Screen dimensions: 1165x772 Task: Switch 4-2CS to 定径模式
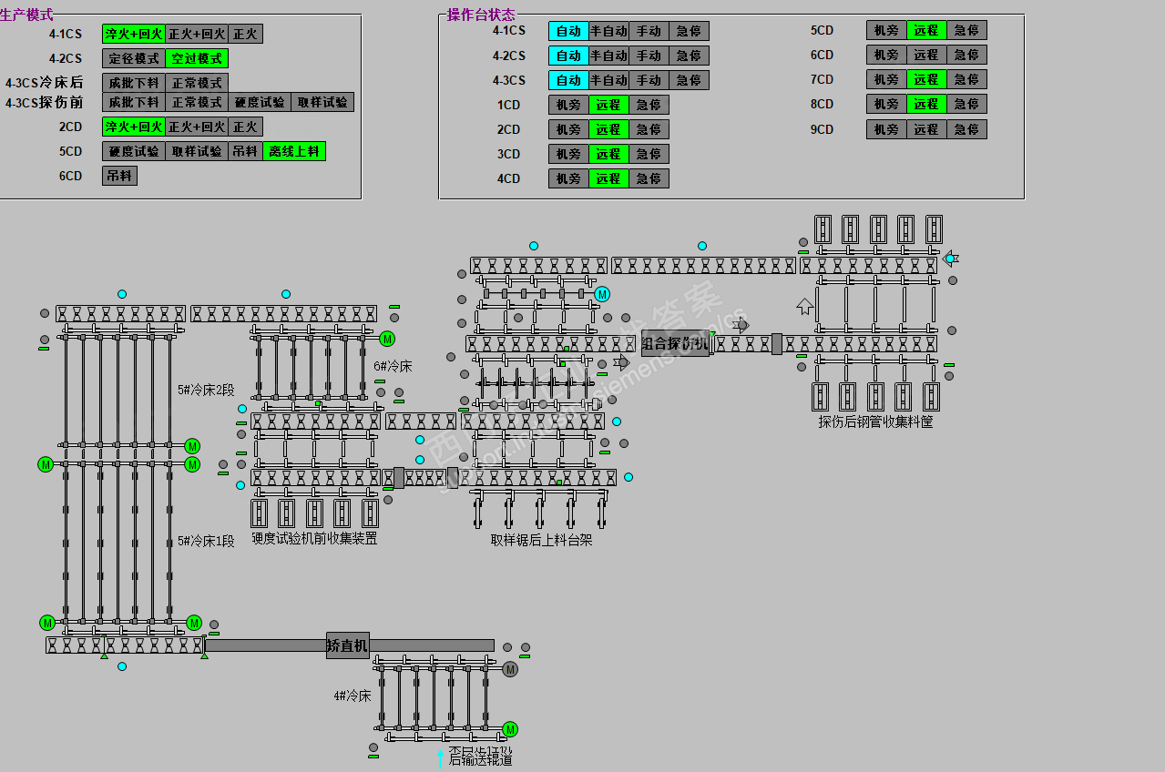133,58
